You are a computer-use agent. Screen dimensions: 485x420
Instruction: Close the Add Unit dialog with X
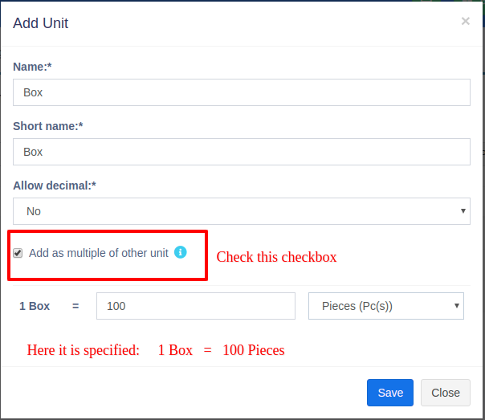pos(465,22)
